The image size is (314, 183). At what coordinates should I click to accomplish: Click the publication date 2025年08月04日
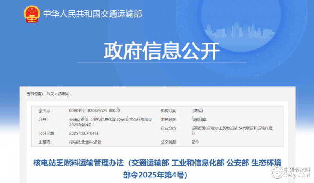click(84, 133)
